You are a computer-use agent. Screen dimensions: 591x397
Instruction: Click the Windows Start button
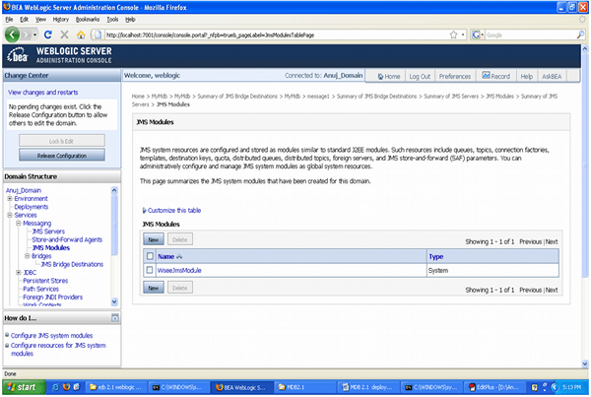click(x=22, y=388)
